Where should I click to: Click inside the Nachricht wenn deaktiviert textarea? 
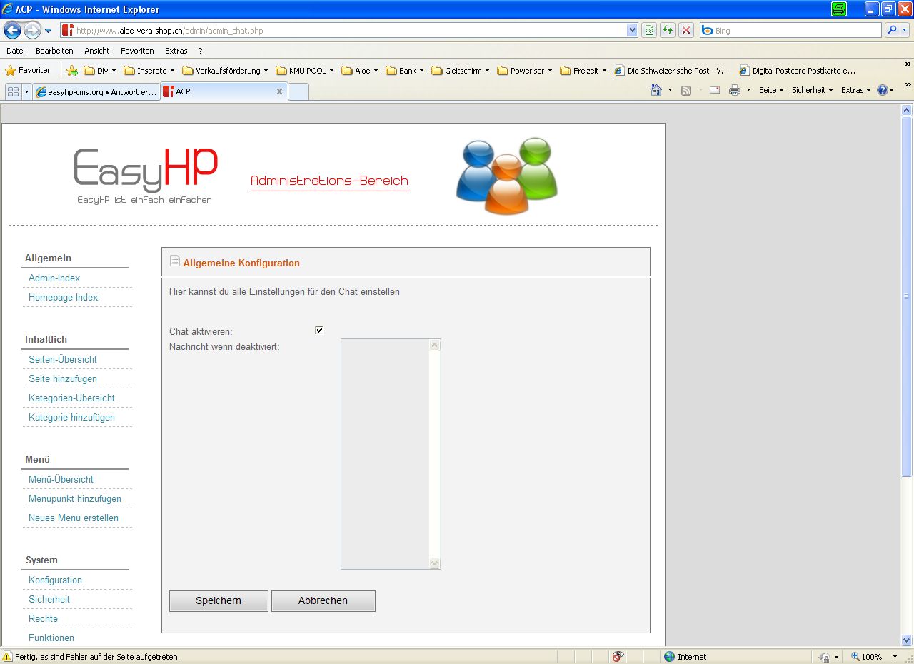tap(385, 453)
